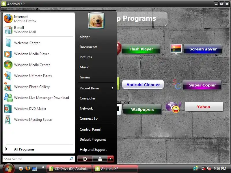Click the power button in Start menu
The image size is (231, 173).
[85, 159]
